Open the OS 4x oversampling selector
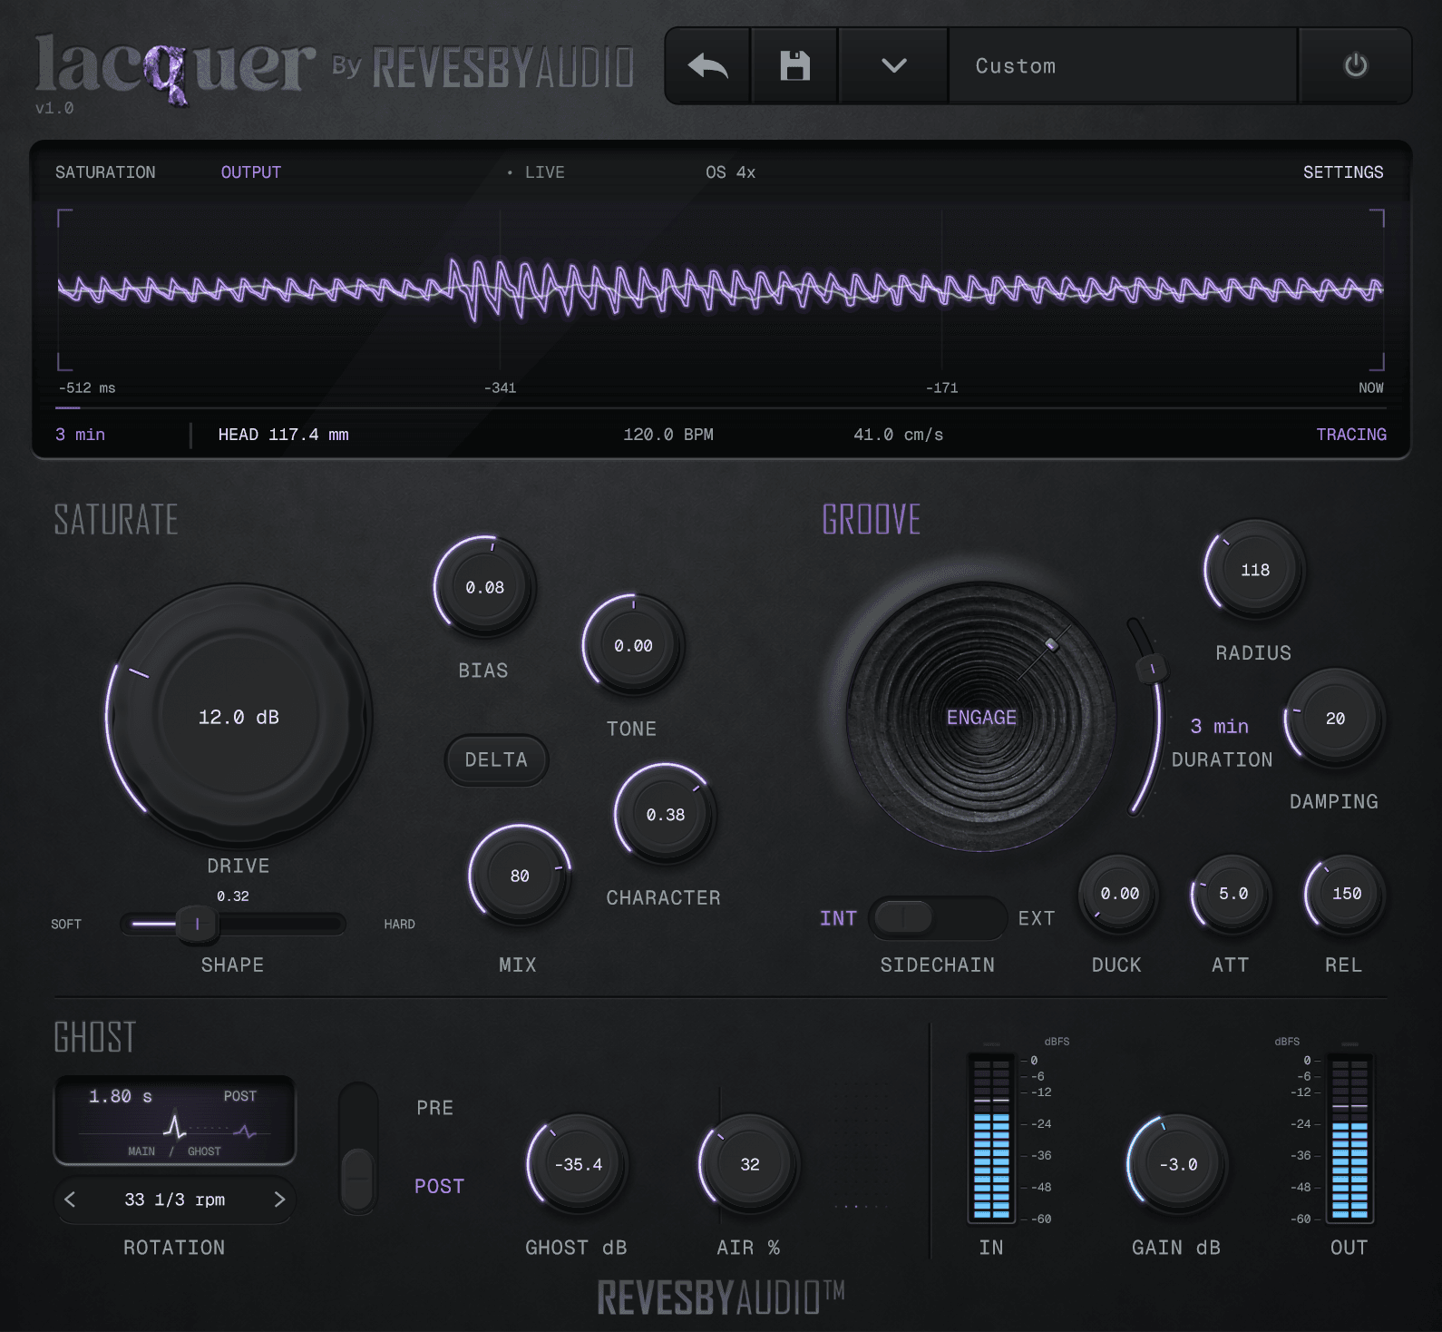The height and width of the screenshot is (1332, 1442). (x=730, y=172)
